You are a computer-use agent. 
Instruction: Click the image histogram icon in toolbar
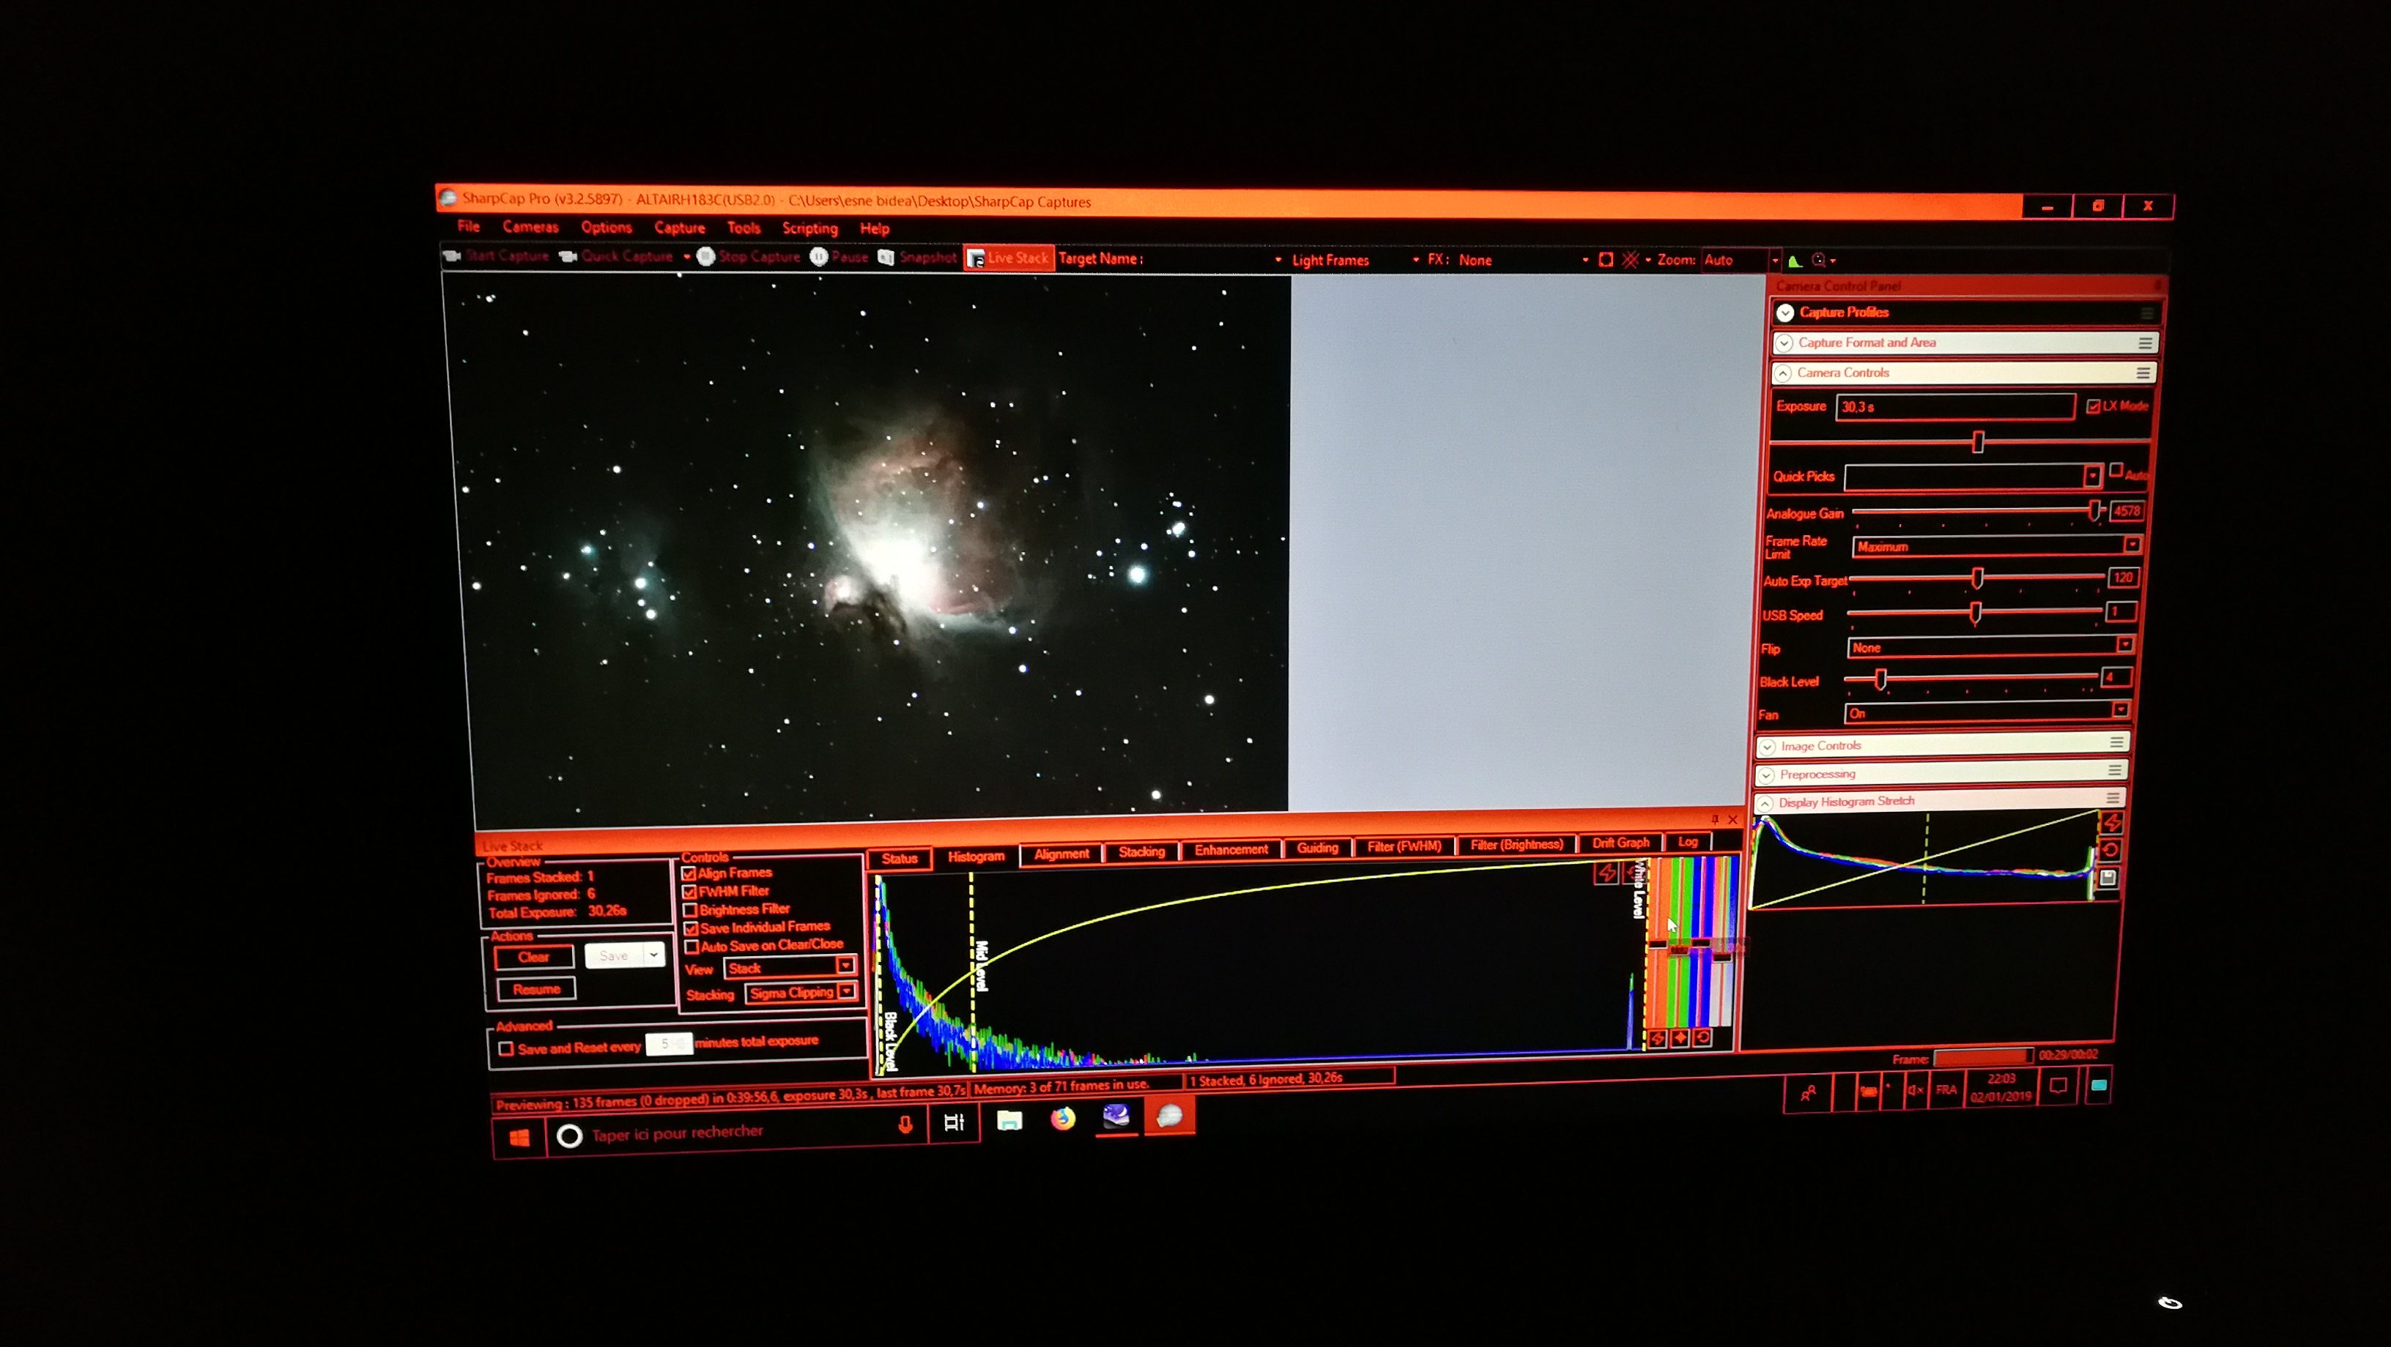pos(1794,261)
